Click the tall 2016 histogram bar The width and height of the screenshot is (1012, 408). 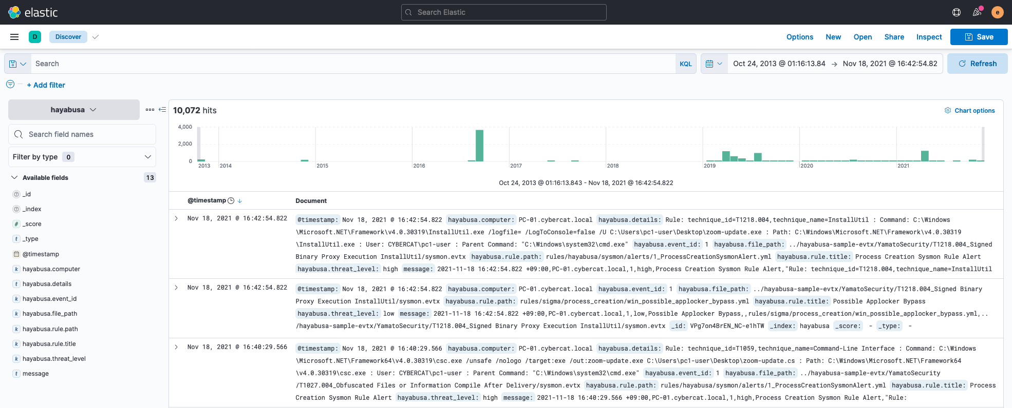[x=479, y=146]
